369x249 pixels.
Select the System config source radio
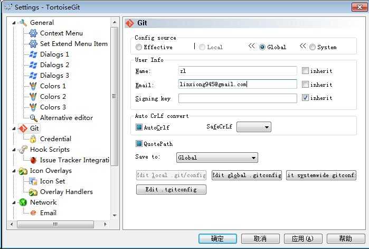tap(313, 47)
